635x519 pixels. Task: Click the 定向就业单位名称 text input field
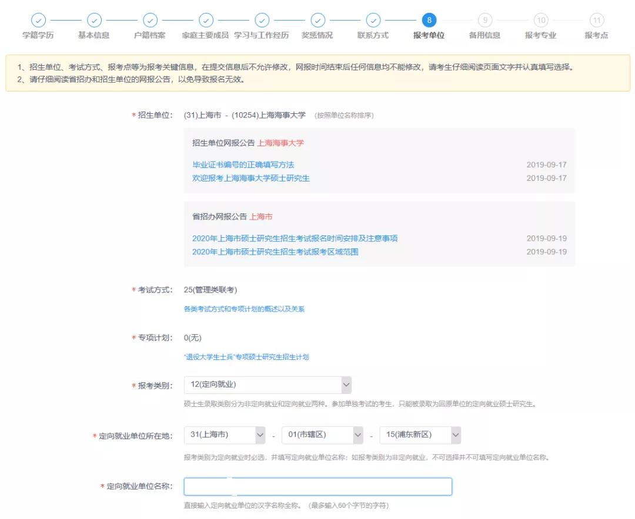pyautogui.click(x=317, y=487)
